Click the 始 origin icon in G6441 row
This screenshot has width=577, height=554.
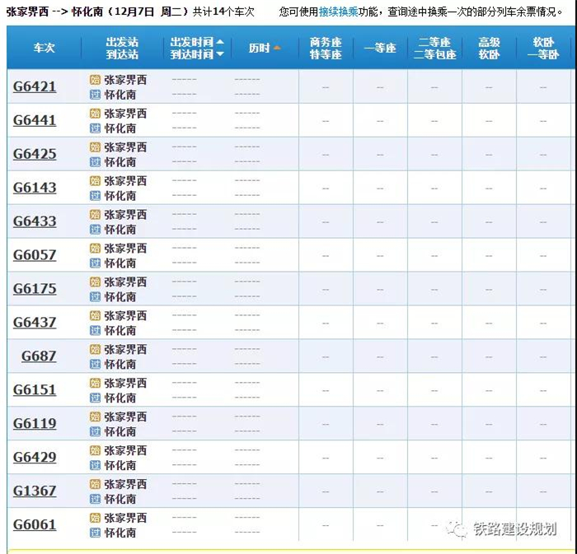(x=95, y=113)
